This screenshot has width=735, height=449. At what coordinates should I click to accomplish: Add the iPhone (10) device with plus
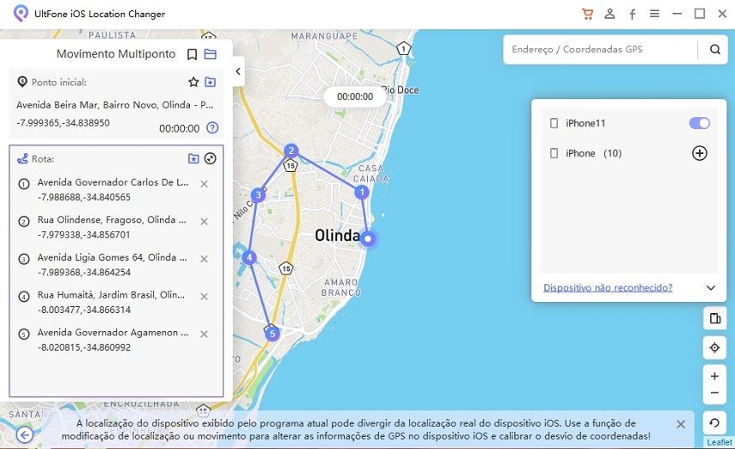700,153
